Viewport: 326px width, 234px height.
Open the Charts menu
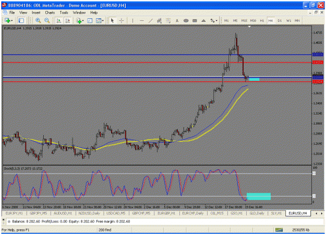(x=50, y=13)
